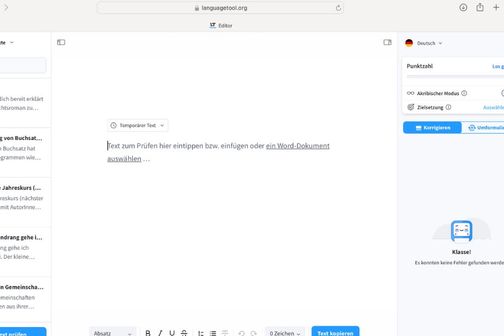The height and width of the screenshot is (336, 504).
Task: Toggle underline formatting
Action: point(171,332)
